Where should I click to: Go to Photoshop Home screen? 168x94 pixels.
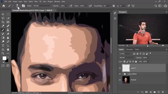click(4, 6)
